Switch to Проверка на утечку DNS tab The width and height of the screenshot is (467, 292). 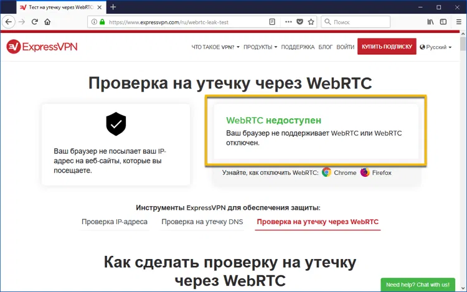click(202, 222)
